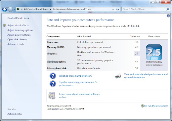Click the Back navigation arrow button

[x=5, y=9]
